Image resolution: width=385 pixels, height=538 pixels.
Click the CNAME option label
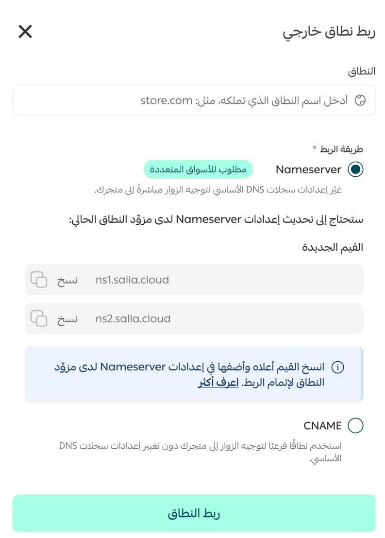[322, 425]
